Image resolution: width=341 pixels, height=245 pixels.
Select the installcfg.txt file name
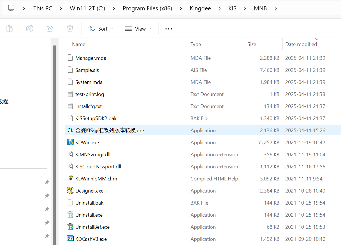point(89,106)
